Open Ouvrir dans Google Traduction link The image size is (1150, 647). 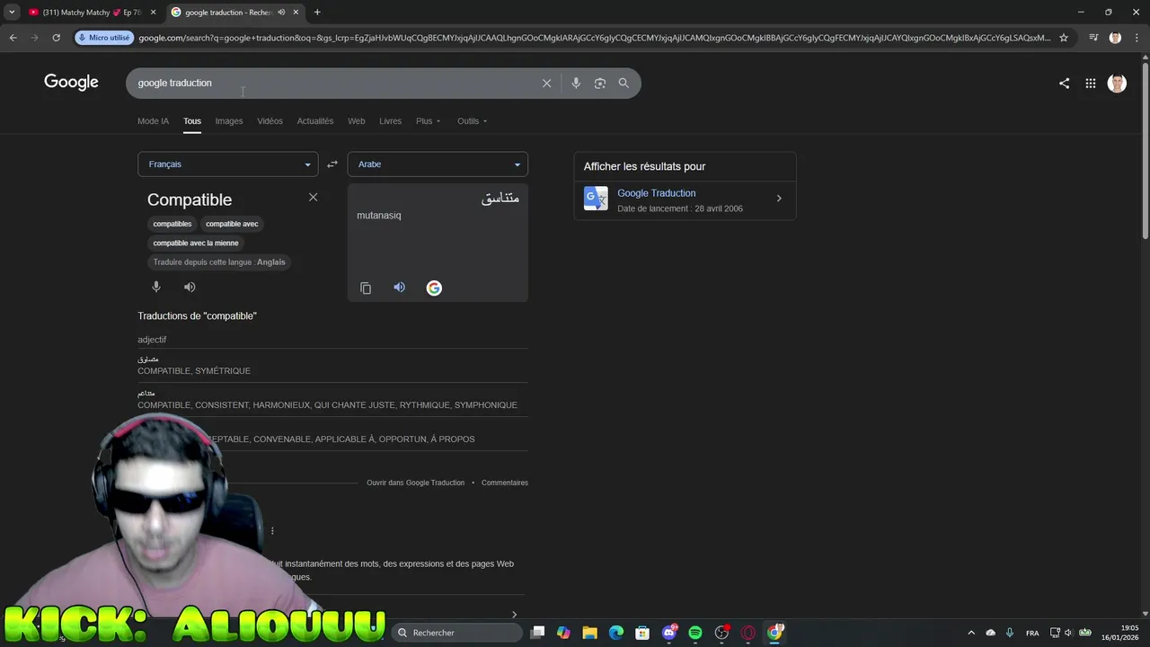(415, 483)
